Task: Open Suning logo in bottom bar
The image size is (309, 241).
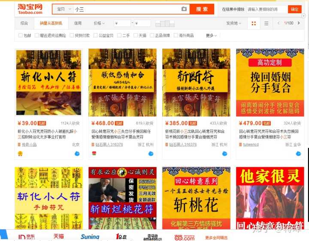Action: pyautogui.click(x=90, y=237)
